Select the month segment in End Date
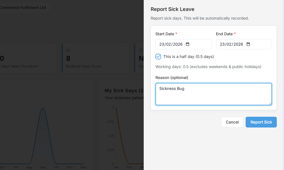The width and height of the screenshot is (284, 170). pos(229,44)
